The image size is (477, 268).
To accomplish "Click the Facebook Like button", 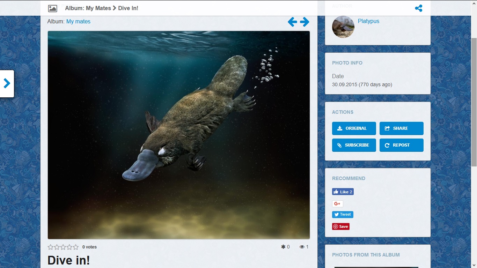I will coord(343,192).
